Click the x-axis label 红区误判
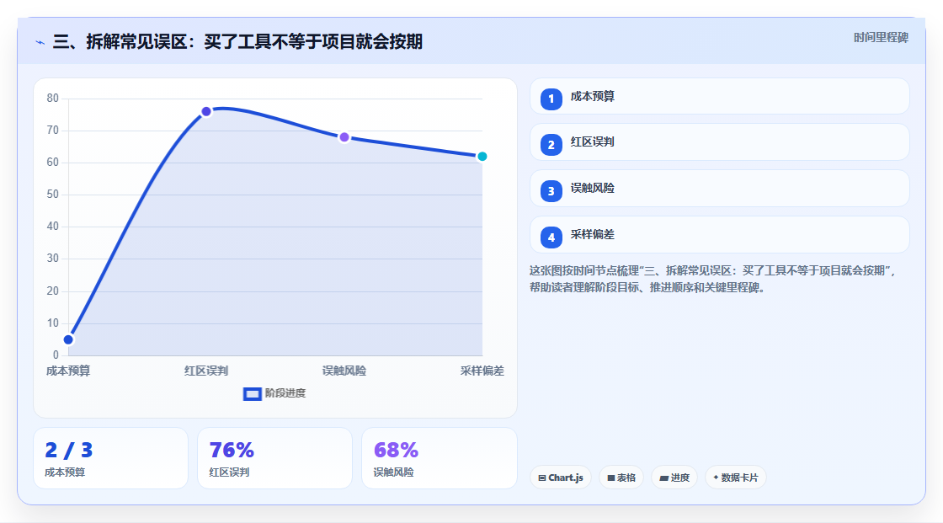 [x=206, y=371]
